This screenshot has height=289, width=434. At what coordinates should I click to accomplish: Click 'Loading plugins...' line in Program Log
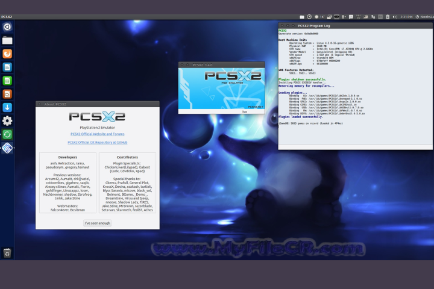(x=292, y=93)
